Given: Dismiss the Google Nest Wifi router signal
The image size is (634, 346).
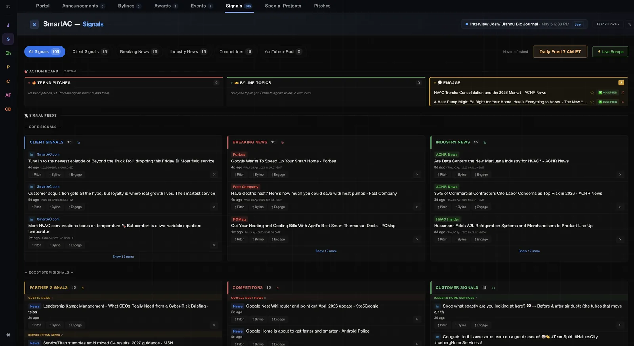Looking at the screenshot, I should 417,319.
